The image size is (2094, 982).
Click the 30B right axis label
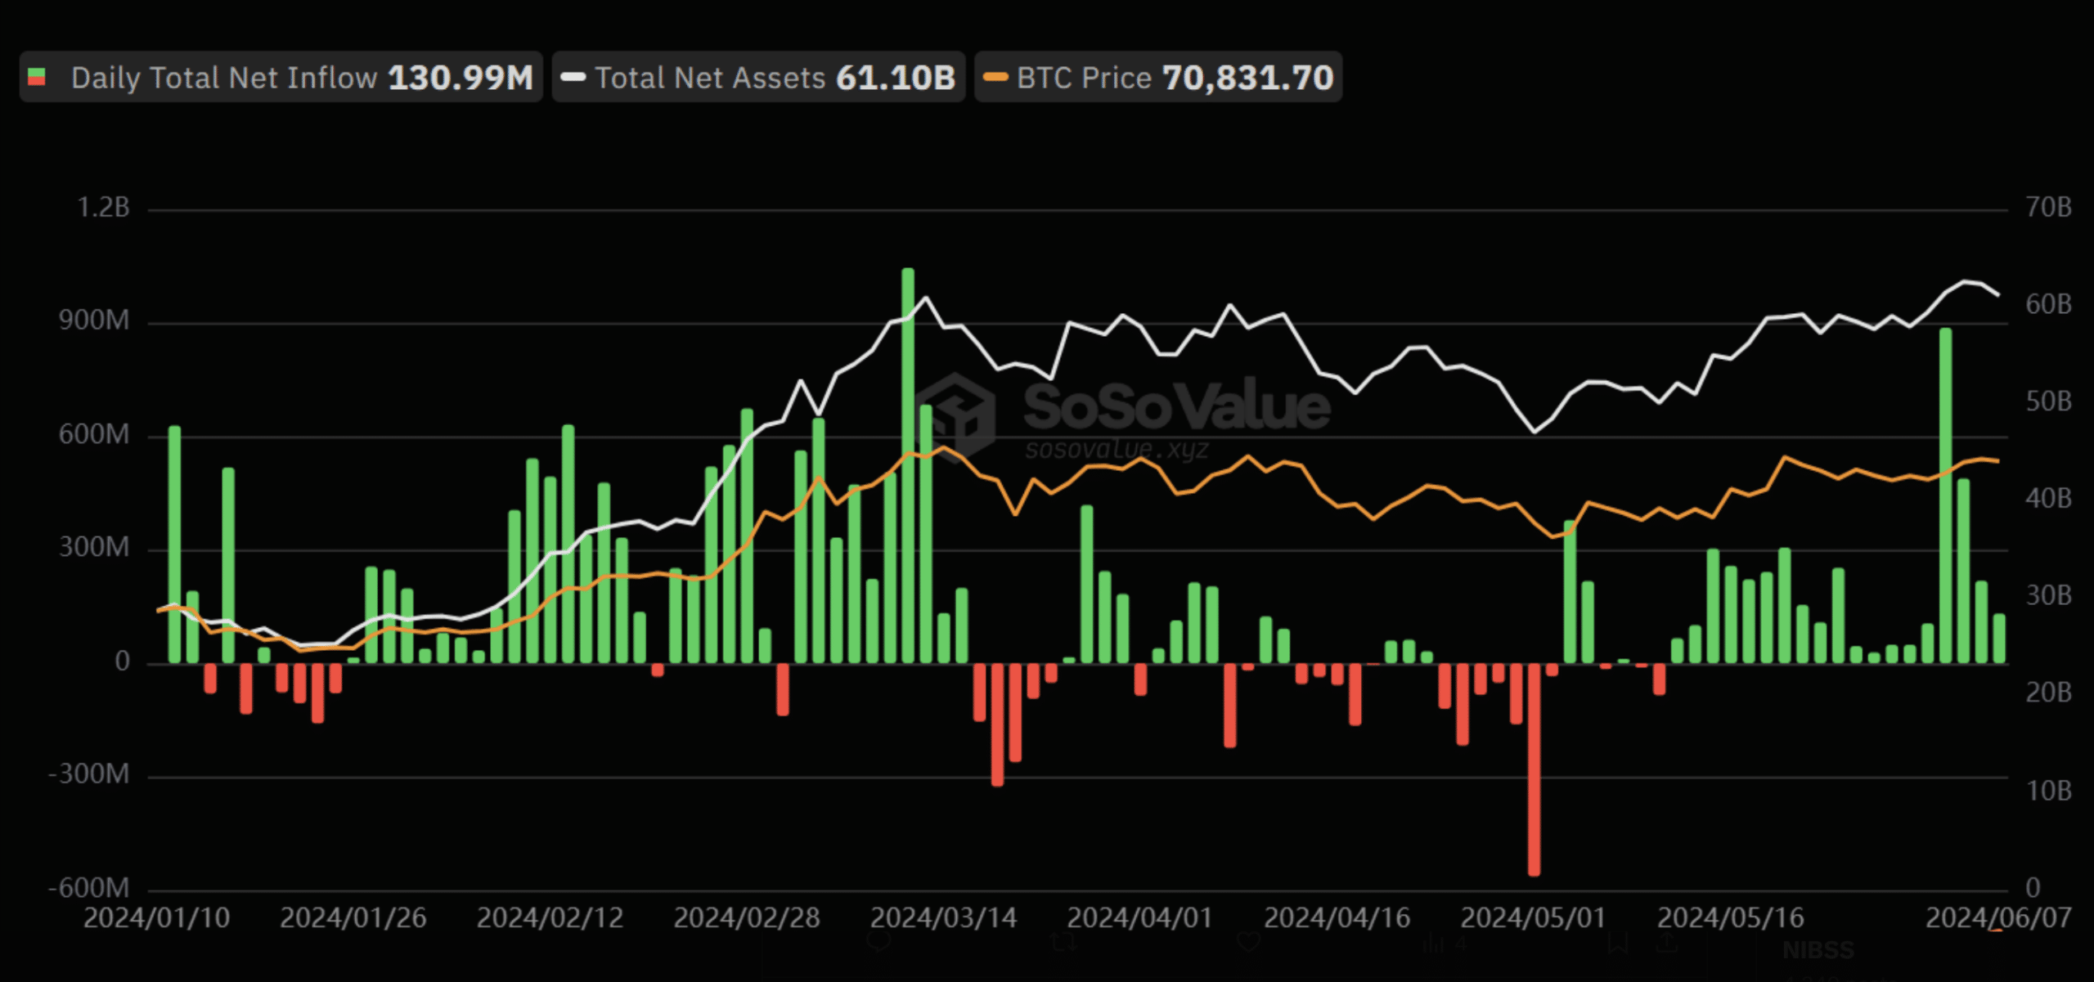[2049, 595]
